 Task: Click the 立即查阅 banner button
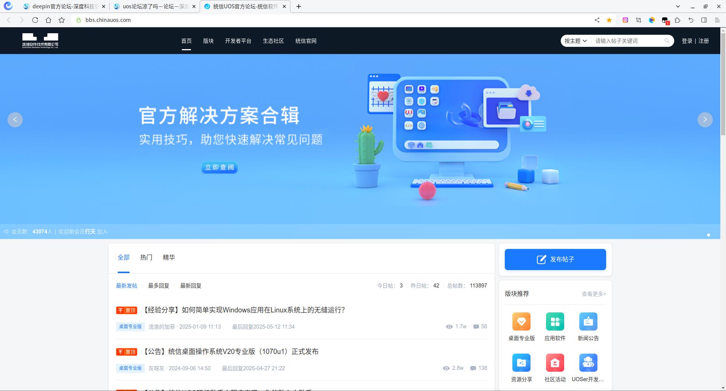(x=219, y=167)
